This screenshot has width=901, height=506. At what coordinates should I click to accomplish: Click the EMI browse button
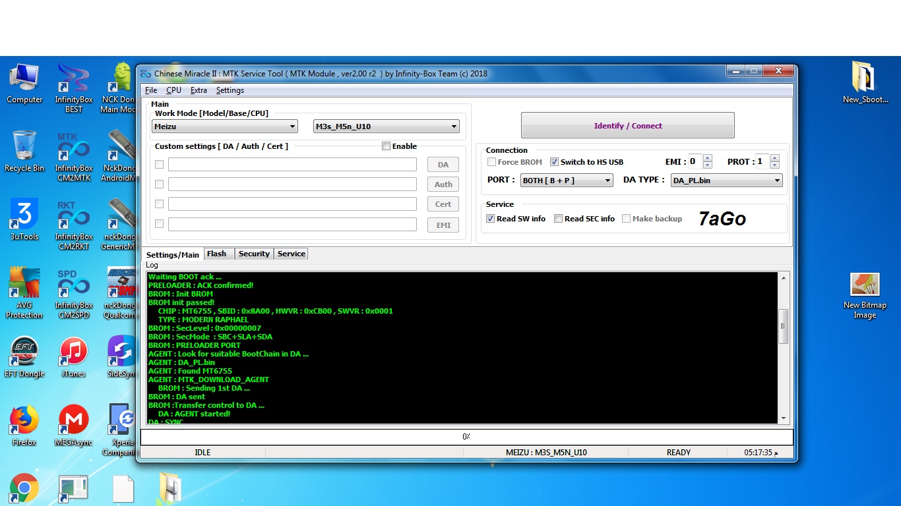443,225
